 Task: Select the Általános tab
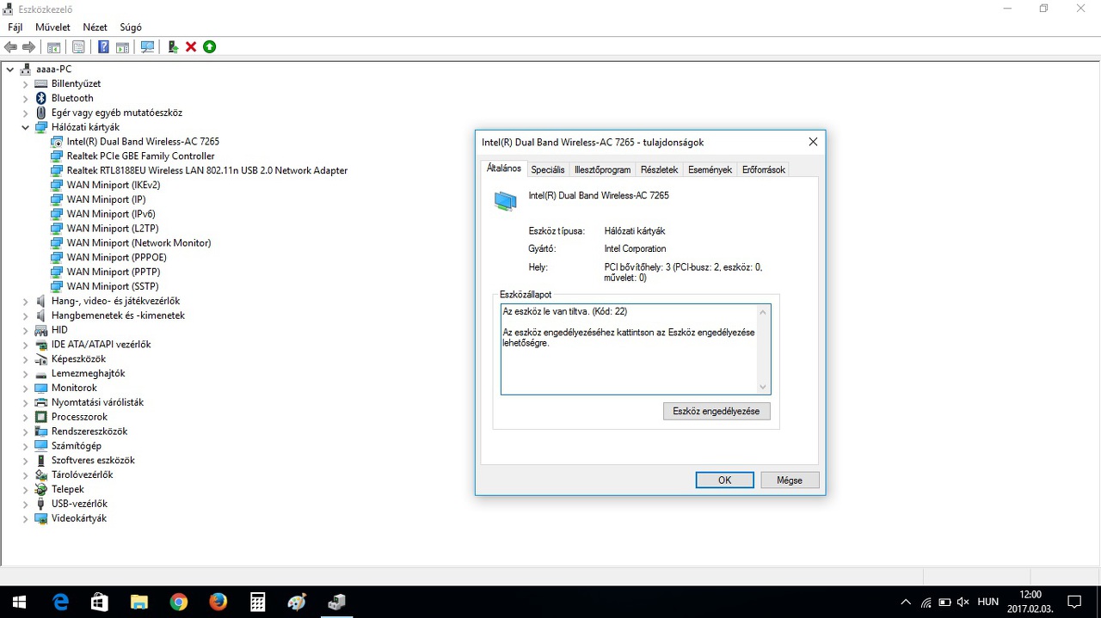tap(504, 168)
